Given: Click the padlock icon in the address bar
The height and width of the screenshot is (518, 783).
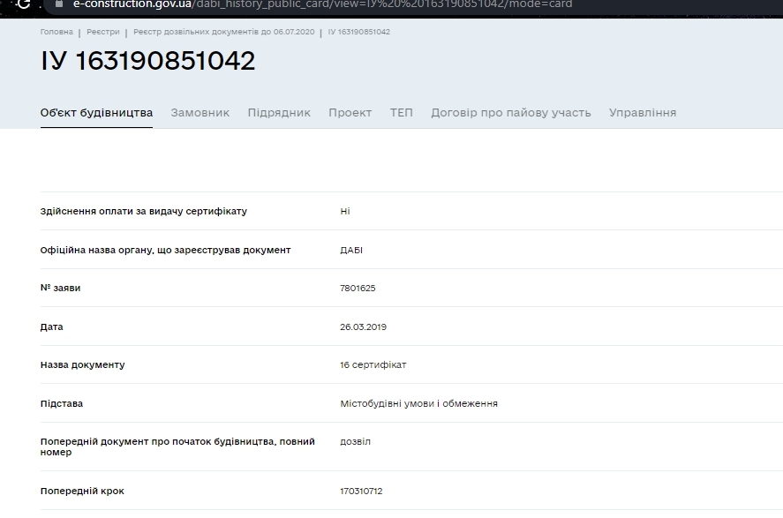Looking at the screenshot, I should coord(59,4).
